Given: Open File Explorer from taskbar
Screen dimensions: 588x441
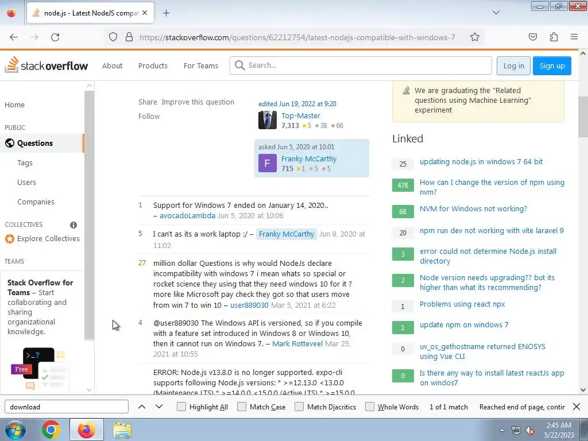Looking at the screenshot, I should pos(122,430).
